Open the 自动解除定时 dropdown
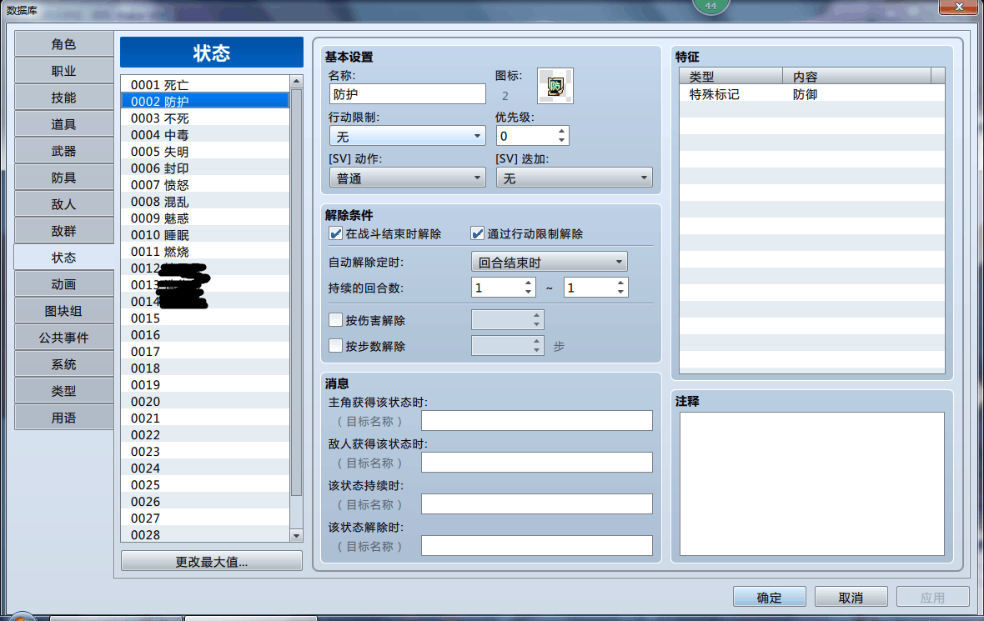The image size is (984, 621). (x=549, y=263)
